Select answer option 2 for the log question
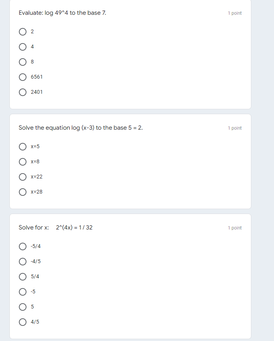 pyautogui.click(x=23, y=32)
